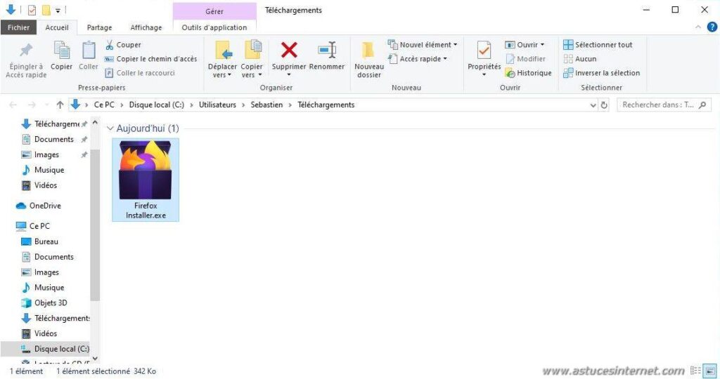Click the new folder icon in title bar
This screenshot has width=720, height=379.
[46, 10]
